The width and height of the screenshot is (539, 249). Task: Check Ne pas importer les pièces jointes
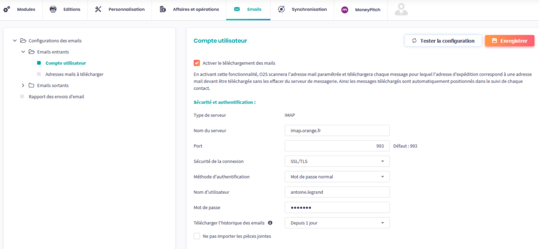click(x=197, y=236)
